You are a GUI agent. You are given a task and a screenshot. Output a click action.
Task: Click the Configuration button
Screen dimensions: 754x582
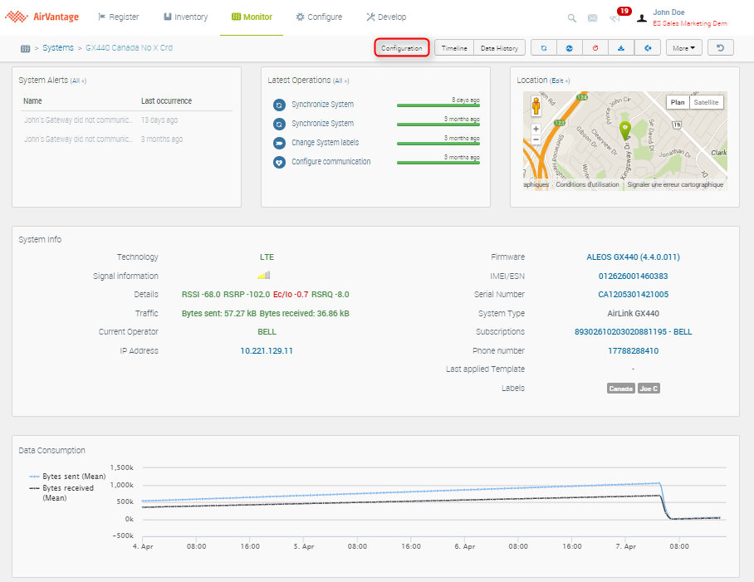coord(402,48)
